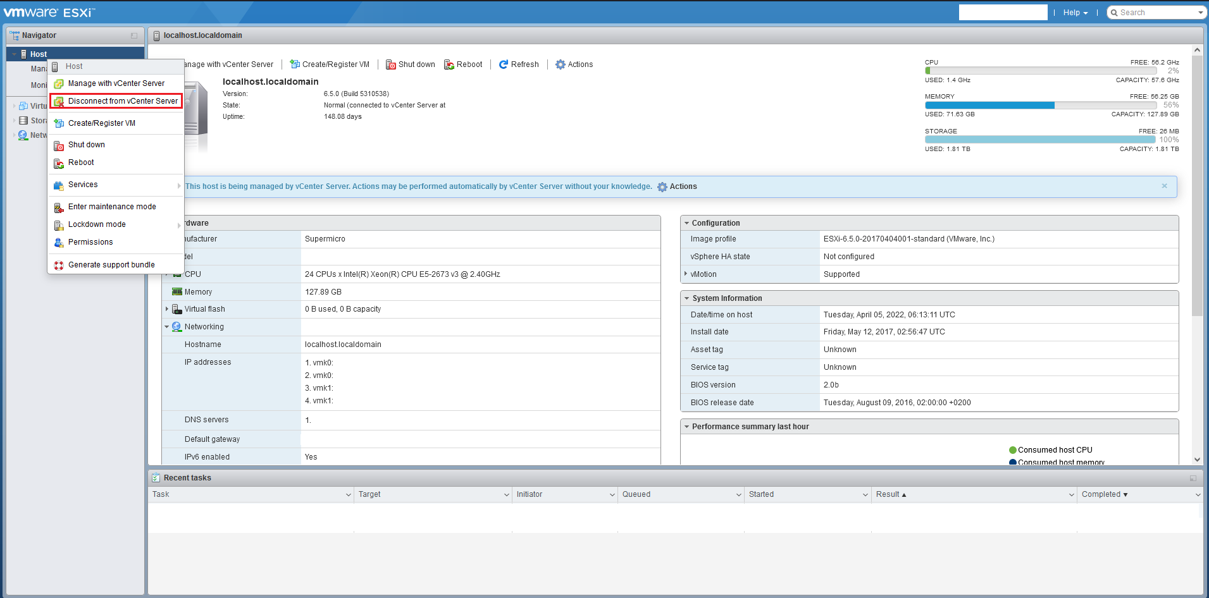Image resolution: width=1209 pixels, height=598 pixels.
Task: Click the summary scrollbar up arrow
Action: [1197, 50]
